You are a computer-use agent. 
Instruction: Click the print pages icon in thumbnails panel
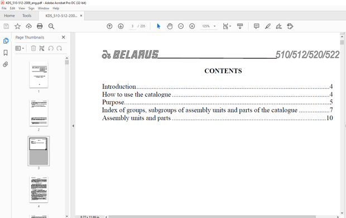[x=42, y=48]
